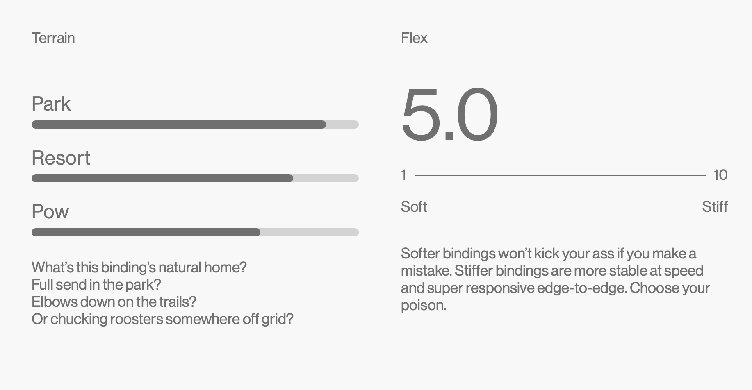
Task: Click the word "poison." ending the flex description
Action: (x=424, y=305)
